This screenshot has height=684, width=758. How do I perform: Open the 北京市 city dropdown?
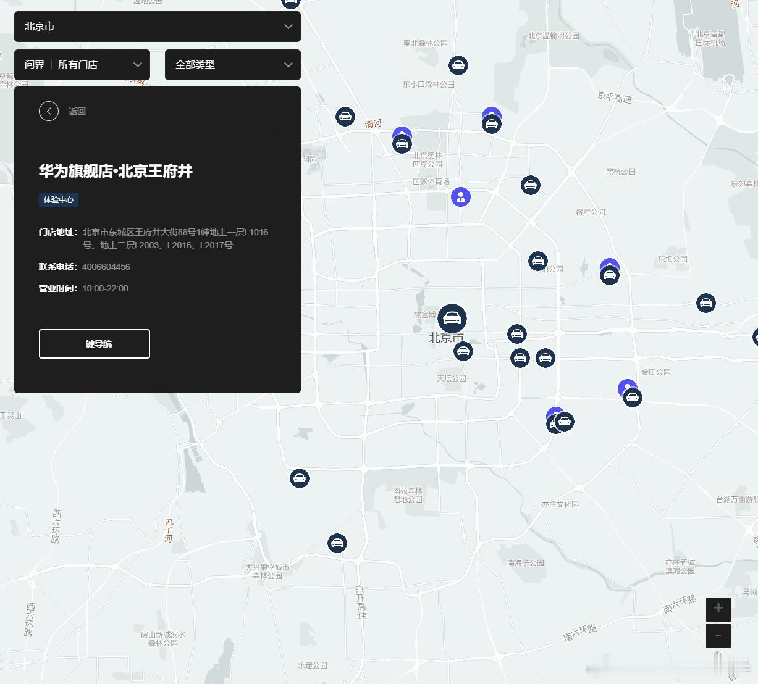point(158,27)
